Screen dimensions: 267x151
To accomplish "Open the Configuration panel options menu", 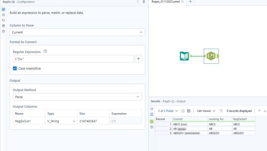I will (x=138, y=2).
